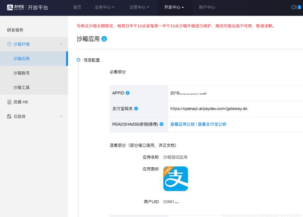
Task: Expand the 云验收 section chevron
Action: [x=61, y=116]
